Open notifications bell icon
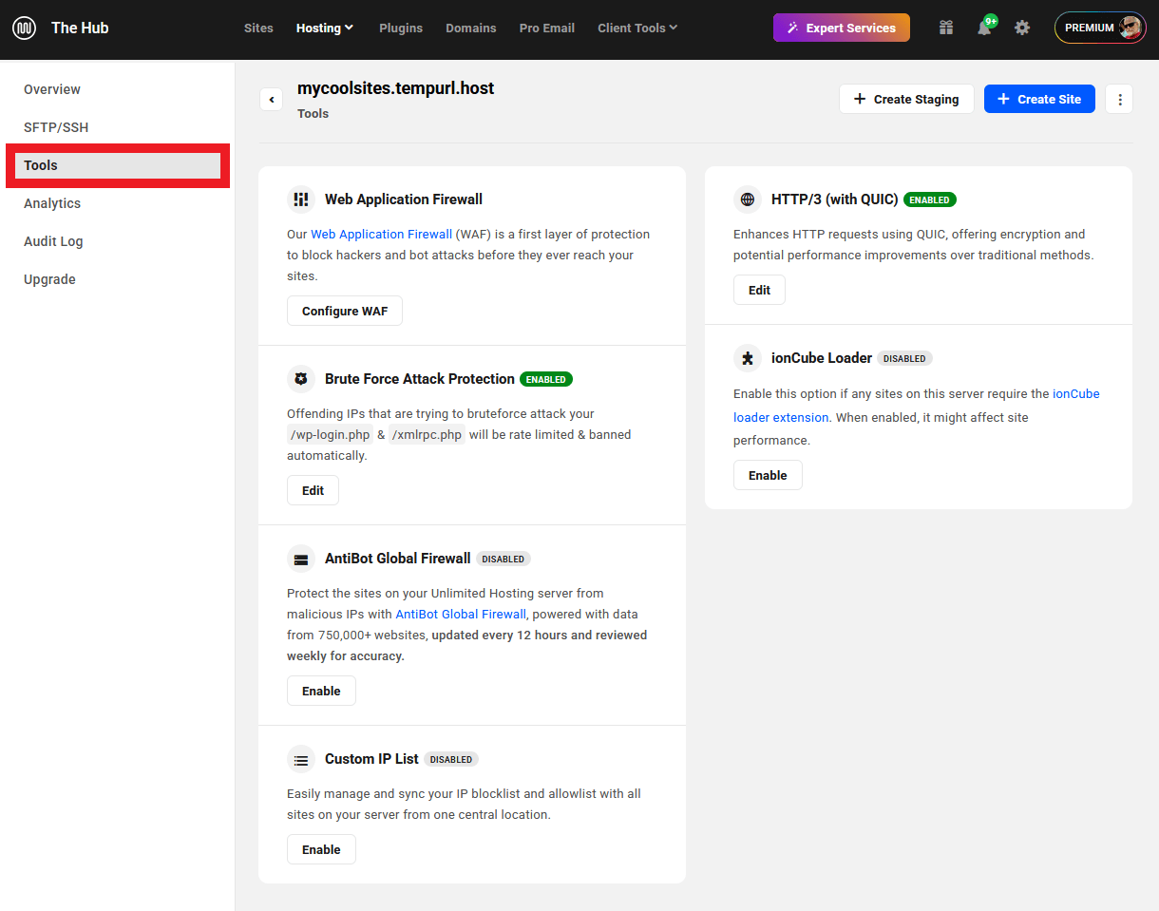The height and width of the screenshot is (911, 1159). pyautogui.click(x=984, y=28)
